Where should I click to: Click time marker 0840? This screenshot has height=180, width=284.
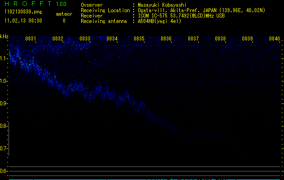[275, 39]
